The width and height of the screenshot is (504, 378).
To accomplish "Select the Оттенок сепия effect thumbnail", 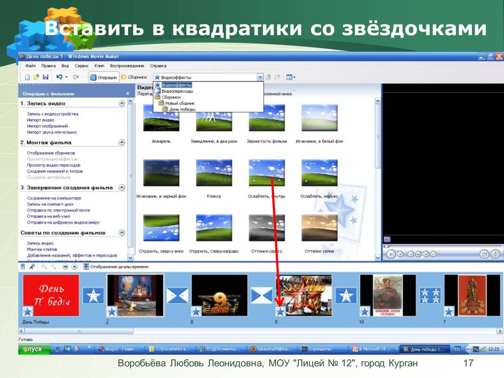I will click(319, 228).
